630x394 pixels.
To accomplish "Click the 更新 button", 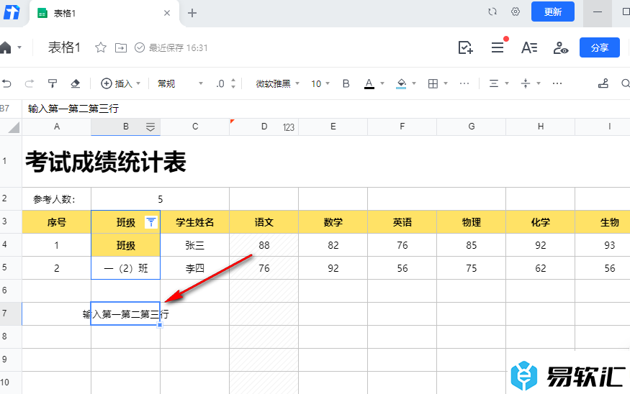I will pos(552,12).
